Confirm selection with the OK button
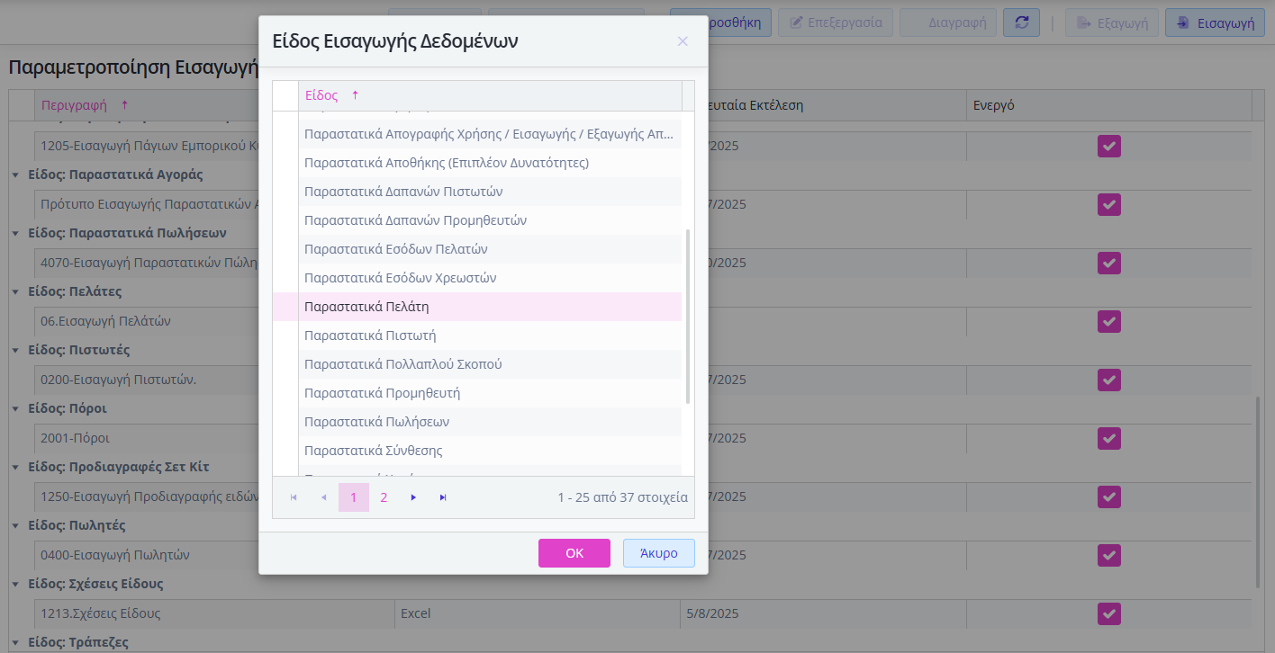Image resolution: width=1275 pixels, height=653 pixels. click(574, 553)
